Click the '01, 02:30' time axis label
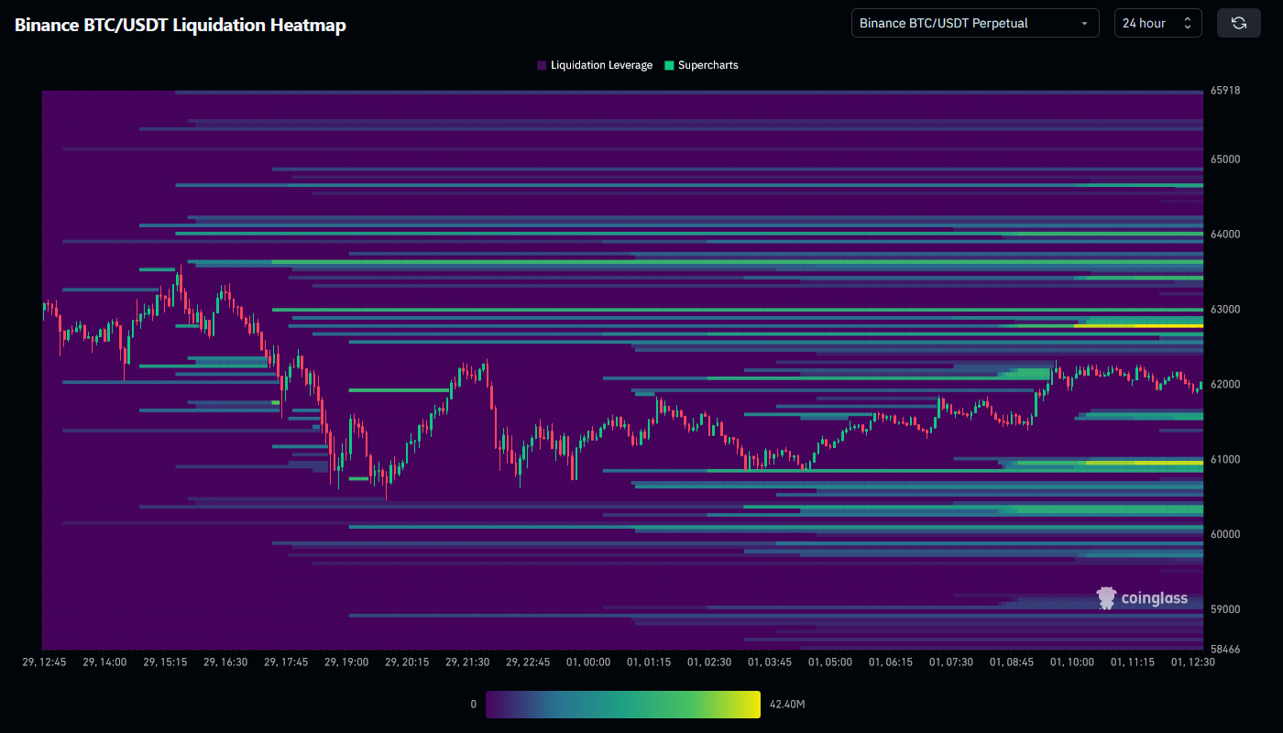Image resolution: width=1283 pixels, height=733 pixels. [709, 662]
